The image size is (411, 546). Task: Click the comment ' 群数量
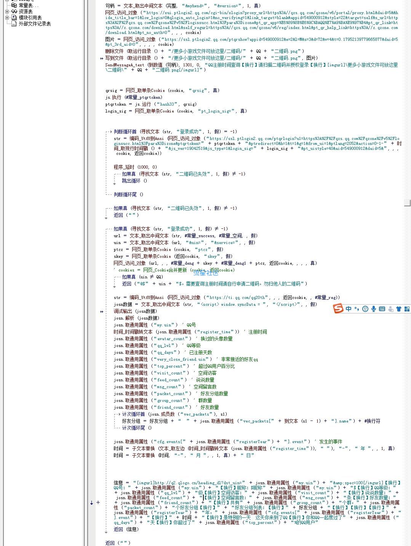(x=203, y=400)
